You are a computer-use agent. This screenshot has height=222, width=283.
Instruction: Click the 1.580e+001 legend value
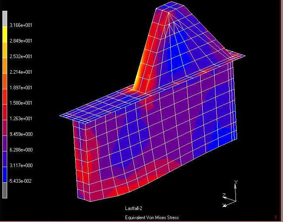(21, 103)
